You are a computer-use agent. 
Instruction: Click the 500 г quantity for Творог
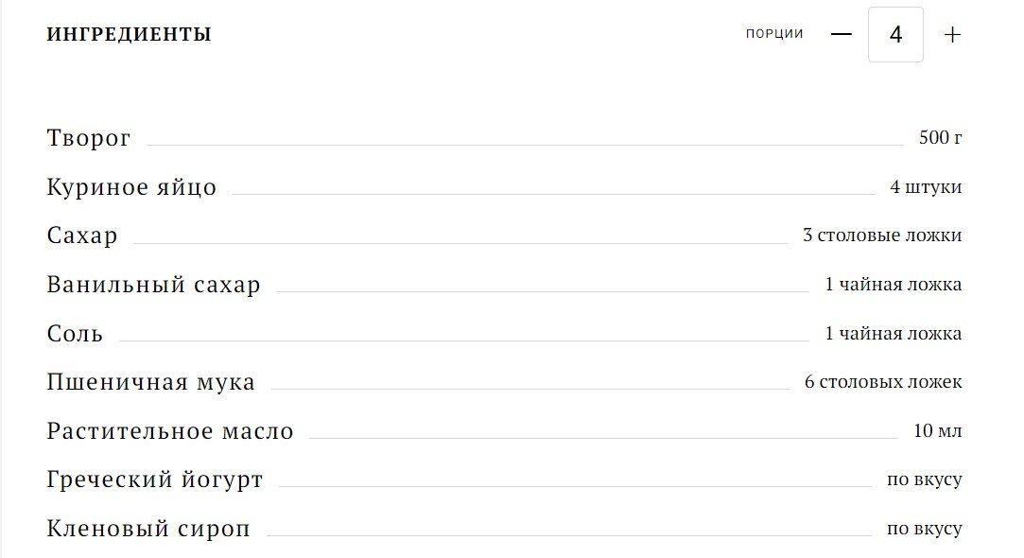[x=941, y=137]
